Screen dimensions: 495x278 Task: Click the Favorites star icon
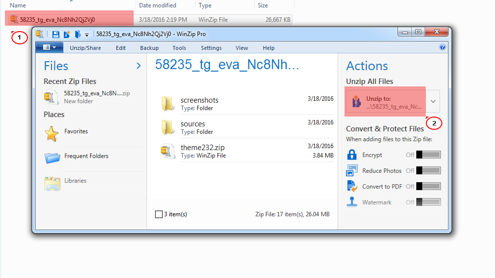[51, 133]
